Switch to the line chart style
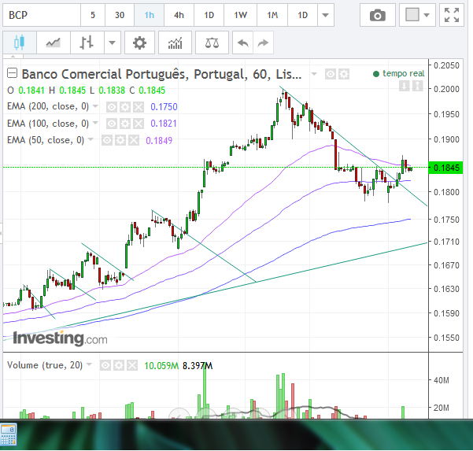This screenshot has height=451, width=473. tap(54, 43)
